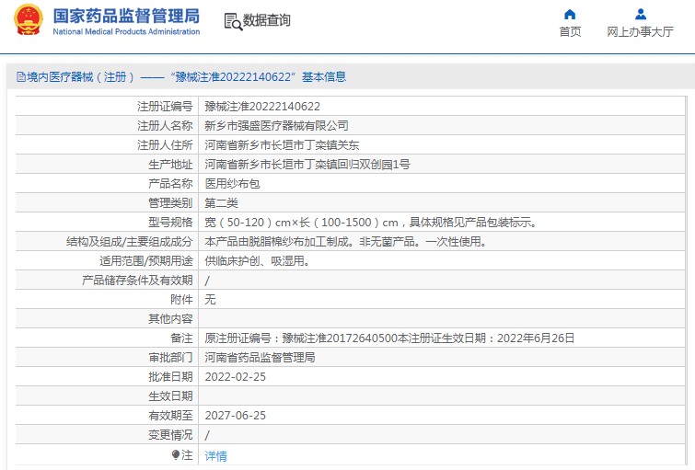Select approval date 2022-02-25
695x470 pixels.
point(236,377)
